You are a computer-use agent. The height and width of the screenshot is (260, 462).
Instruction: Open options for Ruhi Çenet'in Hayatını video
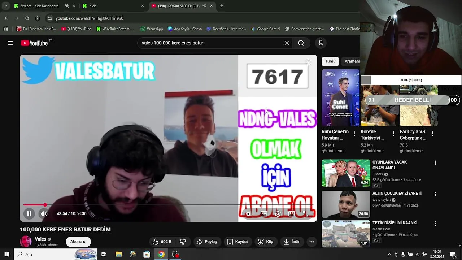coord(354,134)
